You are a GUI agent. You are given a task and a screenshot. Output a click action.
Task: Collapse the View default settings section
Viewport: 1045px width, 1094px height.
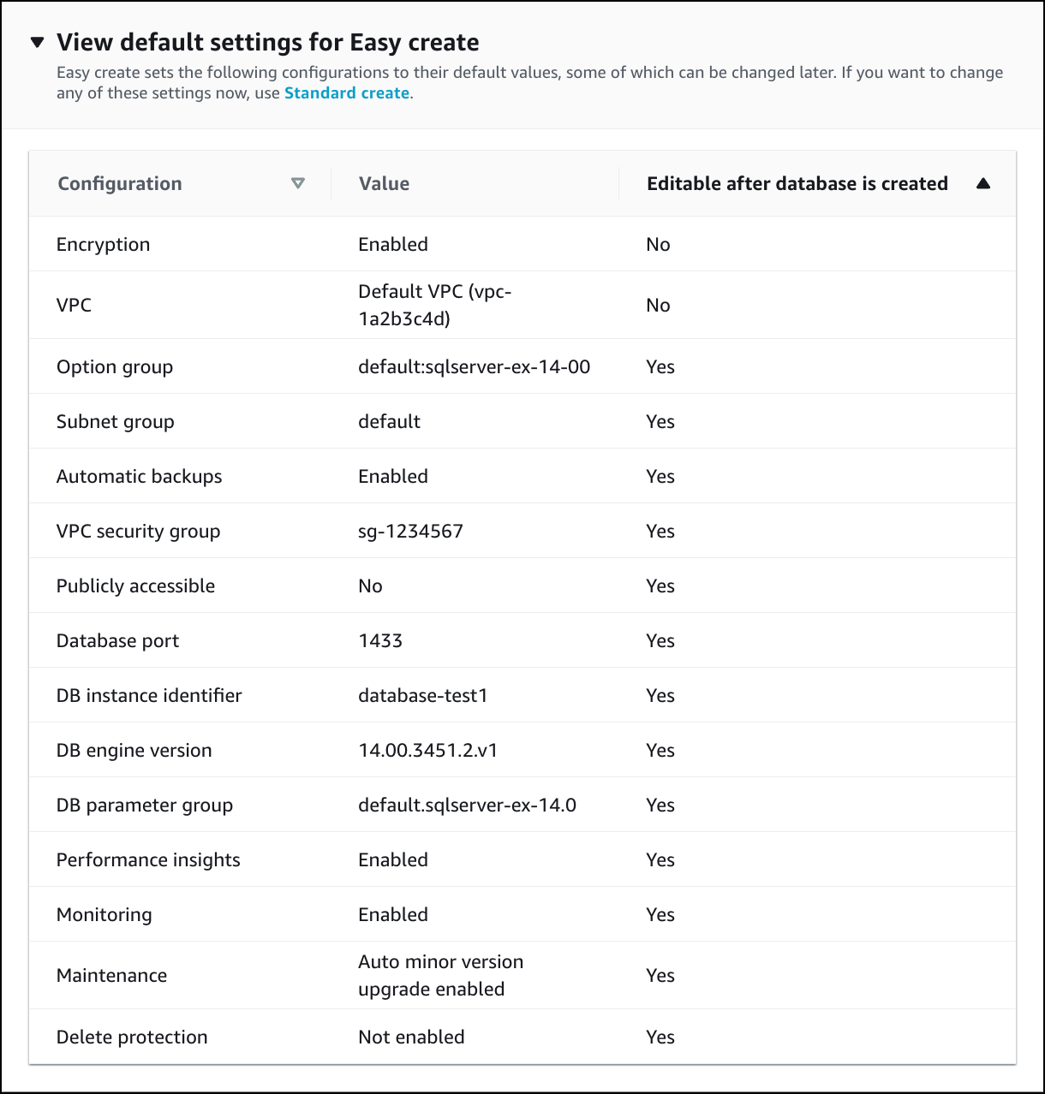pos(38,41)
